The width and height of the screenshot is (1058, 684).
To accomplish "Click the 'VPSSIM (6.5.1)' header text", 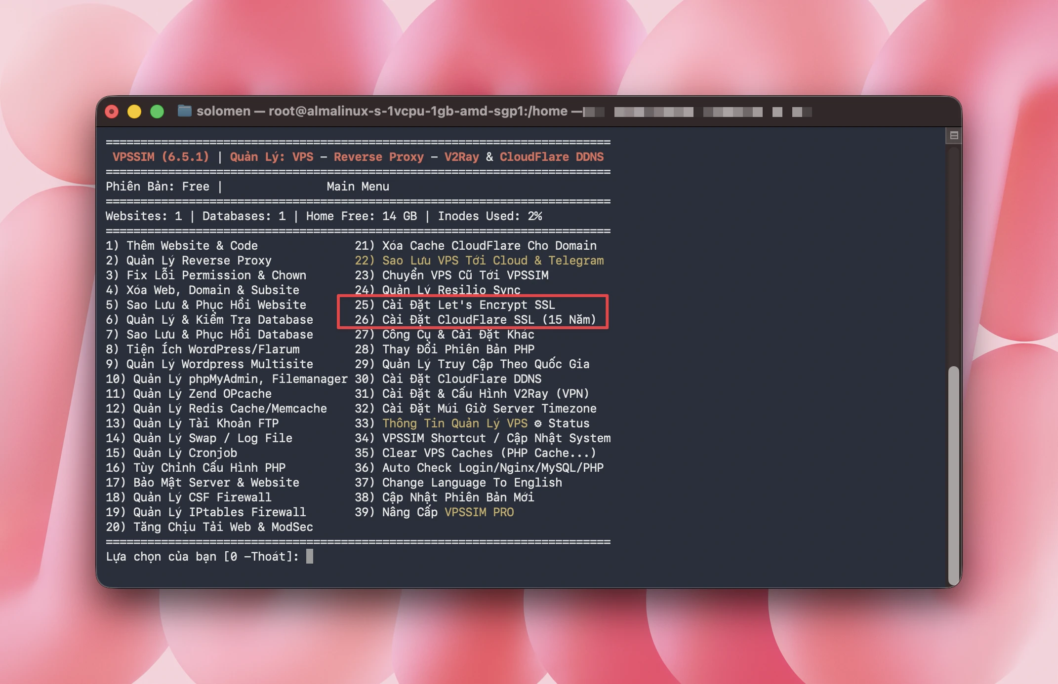I will 161,157.
